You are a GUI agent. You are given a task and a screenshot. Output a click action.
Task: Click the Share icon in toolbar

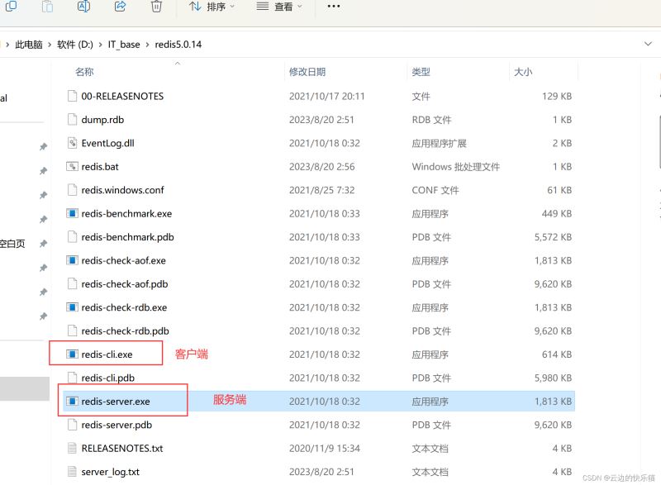coord(120,7)
